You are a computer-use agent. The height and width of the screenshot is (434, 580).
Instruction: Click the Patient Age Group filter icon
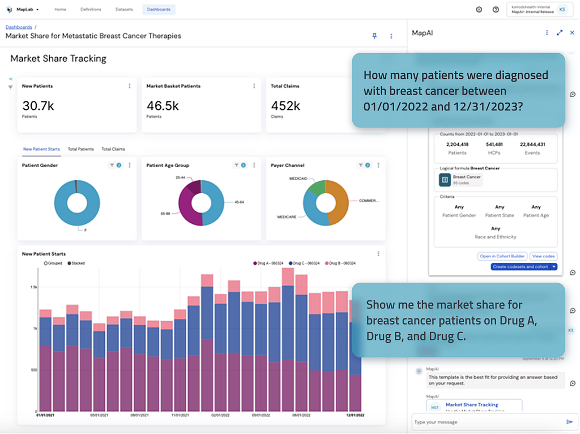coord(236,165)
